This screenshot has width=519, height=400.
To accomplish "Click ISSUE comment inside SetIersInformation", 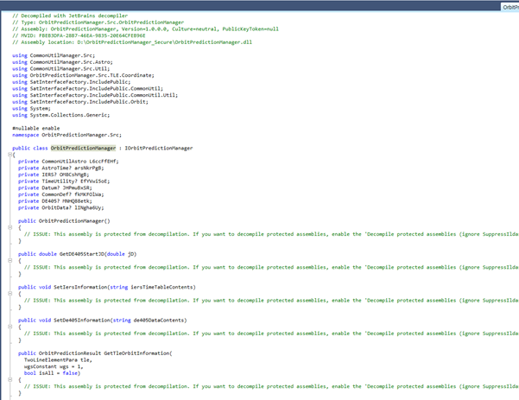I will click(271, 301).
